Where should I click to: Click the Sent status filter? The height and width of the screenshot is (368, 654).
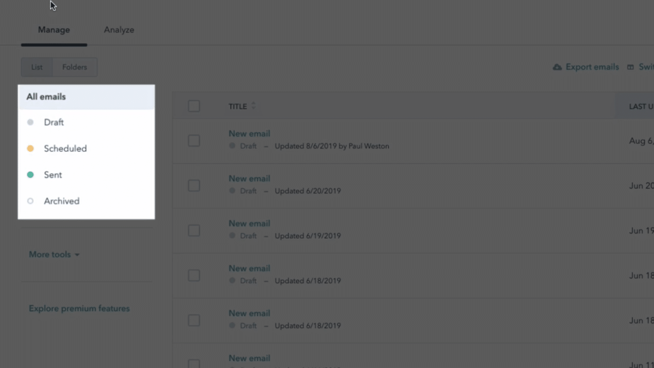pos(53,175)
